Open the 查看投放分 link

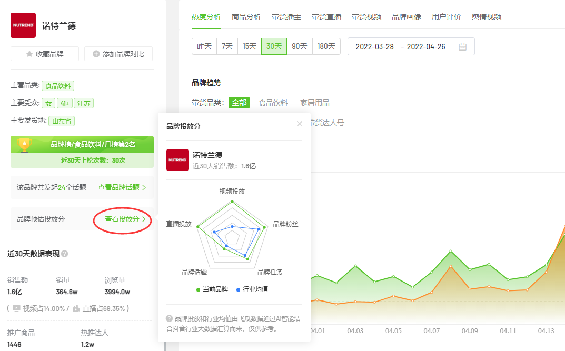(x=125, y=219)
